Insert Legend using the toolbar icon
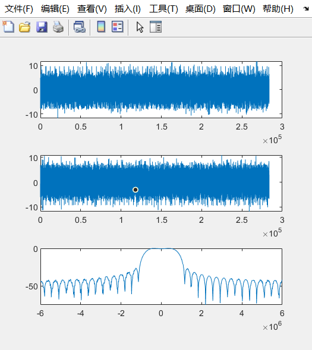Screen dimensions: 312x350 tap(118, 27)
